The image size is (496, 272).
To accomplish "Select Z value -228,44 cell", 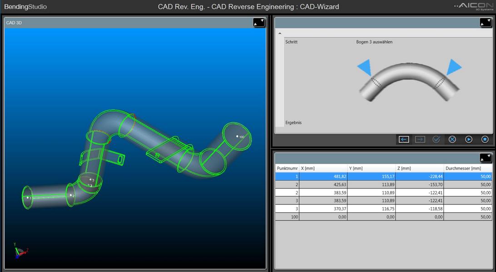I will [x=420, y=176].
